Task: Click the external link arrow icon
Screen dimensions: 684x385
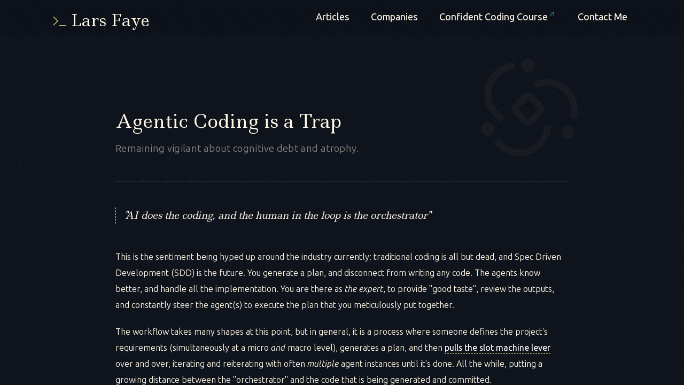Action: pyautogui.click(x=552, y=14)
